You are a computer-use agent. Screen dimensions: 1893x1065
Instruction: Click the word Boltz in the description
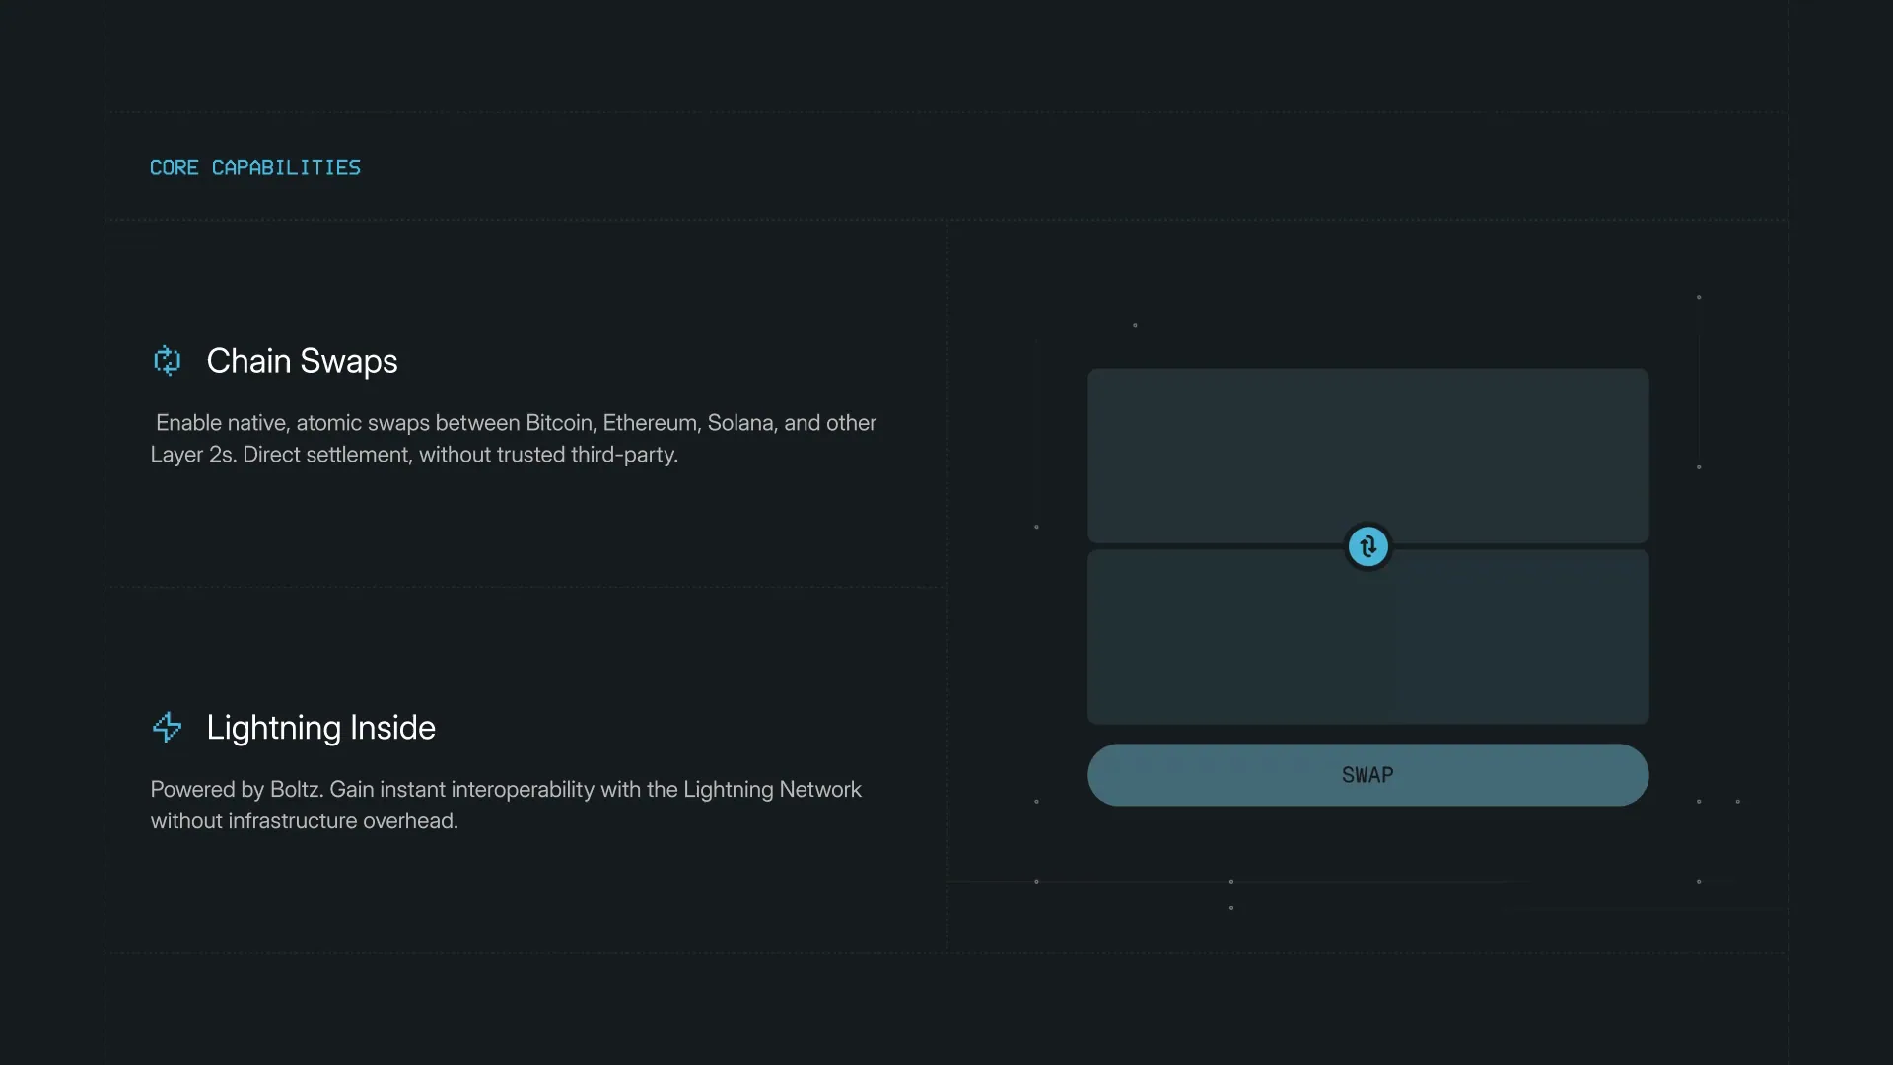click(297, 789)
